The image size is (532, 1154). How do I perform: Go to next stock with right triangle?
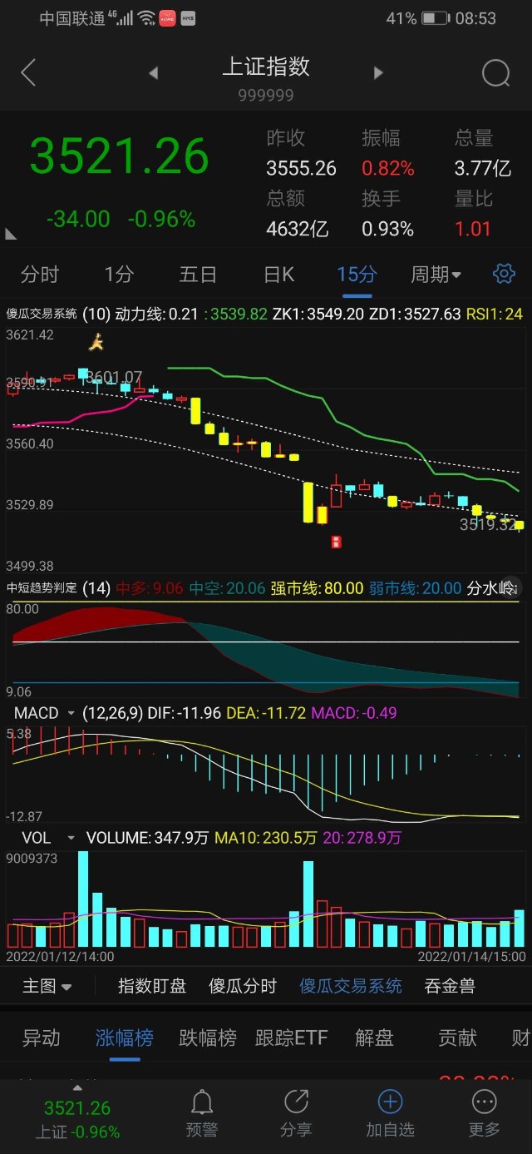(378, 73)
